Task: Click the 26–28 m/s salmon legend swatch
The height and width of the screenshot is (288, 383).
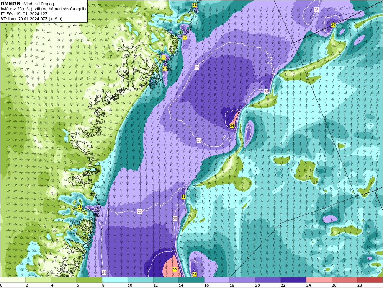Action: 345,280
